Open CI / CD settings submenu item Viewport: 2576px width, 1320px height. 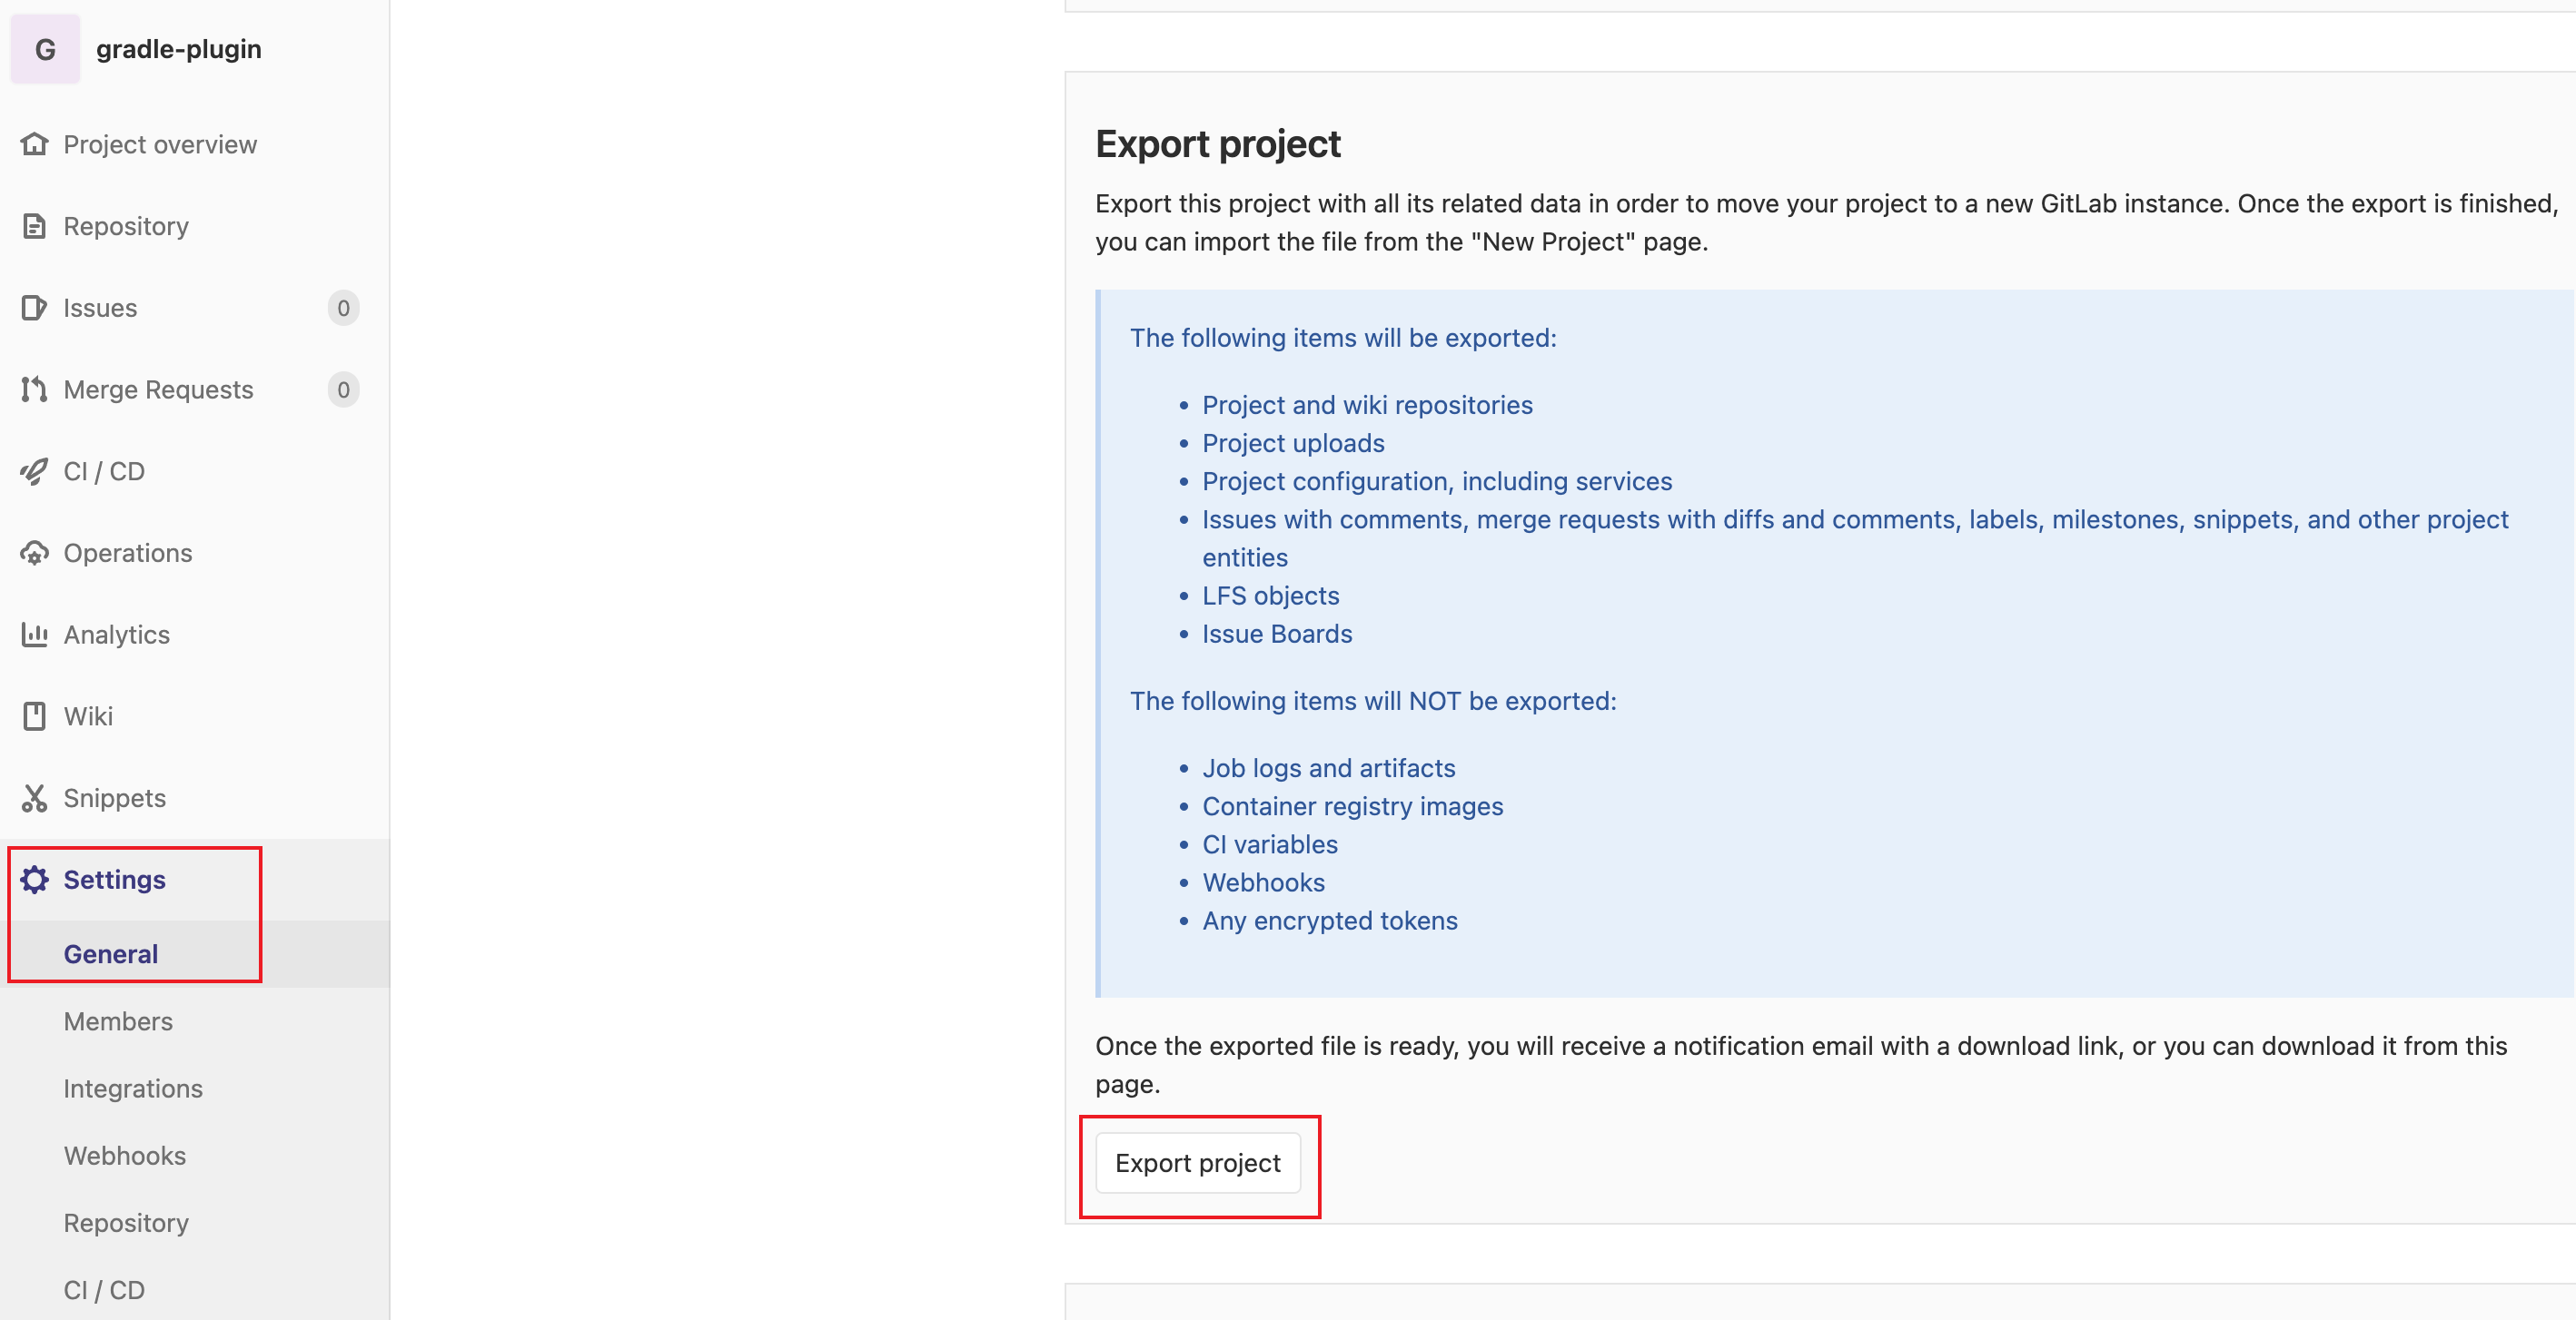104,1290
